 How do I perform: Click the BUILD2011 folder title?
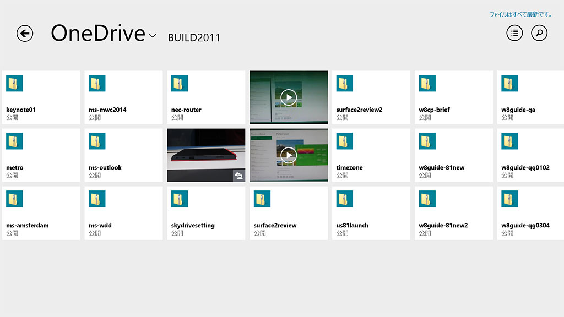click(x=194, y=37)
